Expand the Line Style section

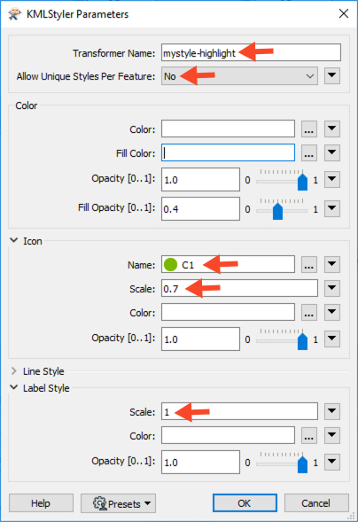point(13,370)
